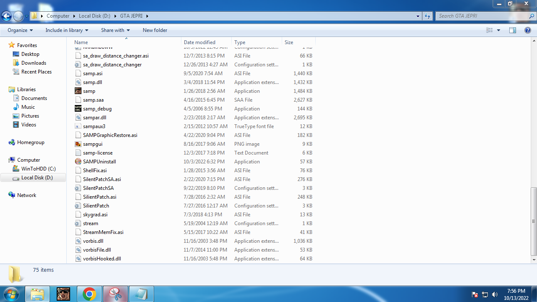
Task: Select Homegroup in the navigation pane
Action: (31, 142)
